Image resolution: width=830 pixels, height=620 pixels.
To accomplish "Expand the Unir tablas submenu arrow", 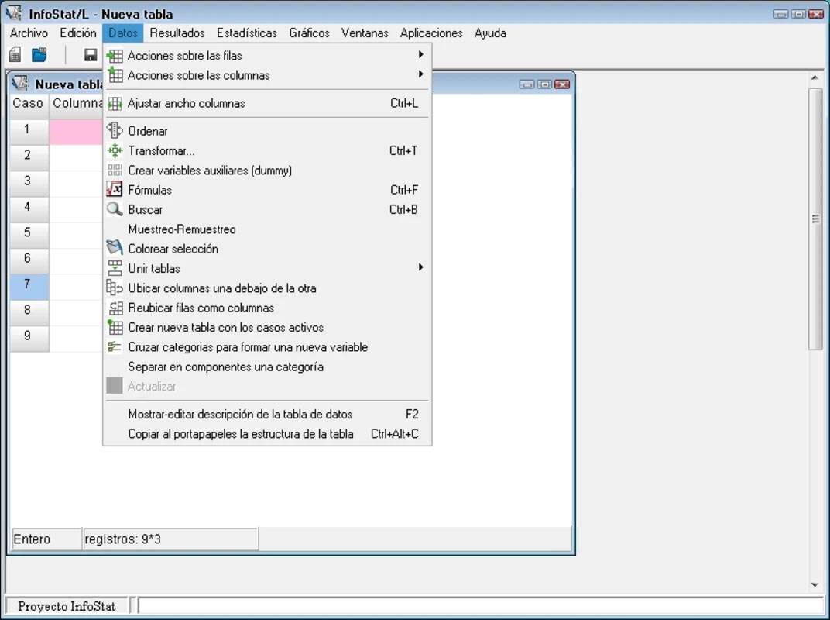I will pyautogui.click(x=420, y=267).
